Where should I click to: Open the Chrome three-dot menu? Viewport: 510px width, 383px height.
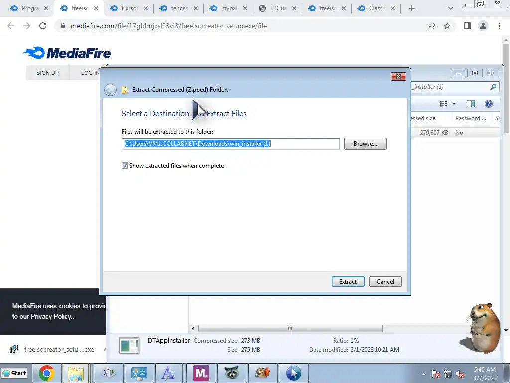(x=499, y=26)
